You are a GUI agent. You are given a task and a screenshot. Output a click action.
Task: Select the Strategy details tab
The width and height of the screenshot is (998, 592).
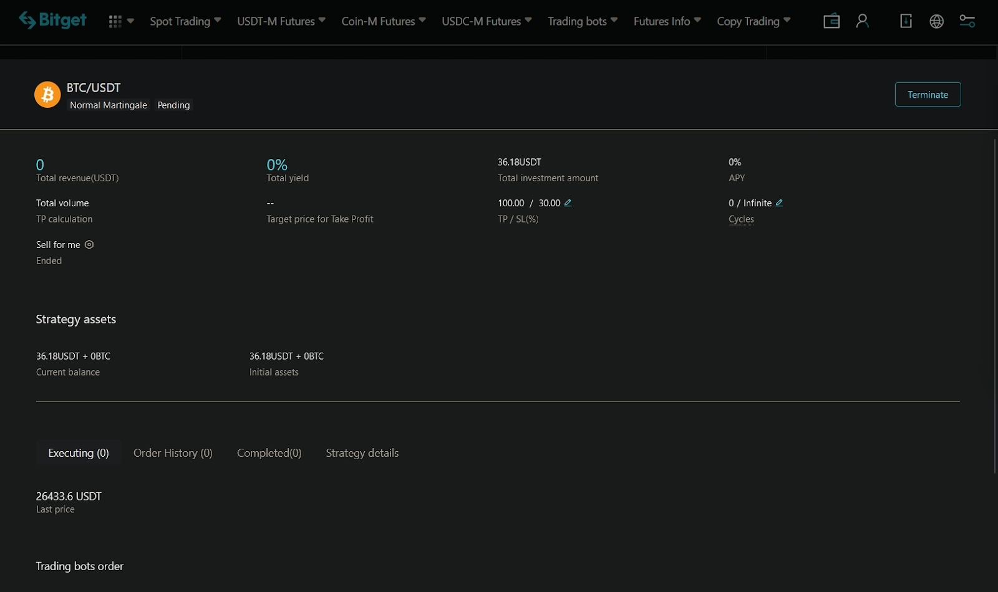(x=362, y=453)
